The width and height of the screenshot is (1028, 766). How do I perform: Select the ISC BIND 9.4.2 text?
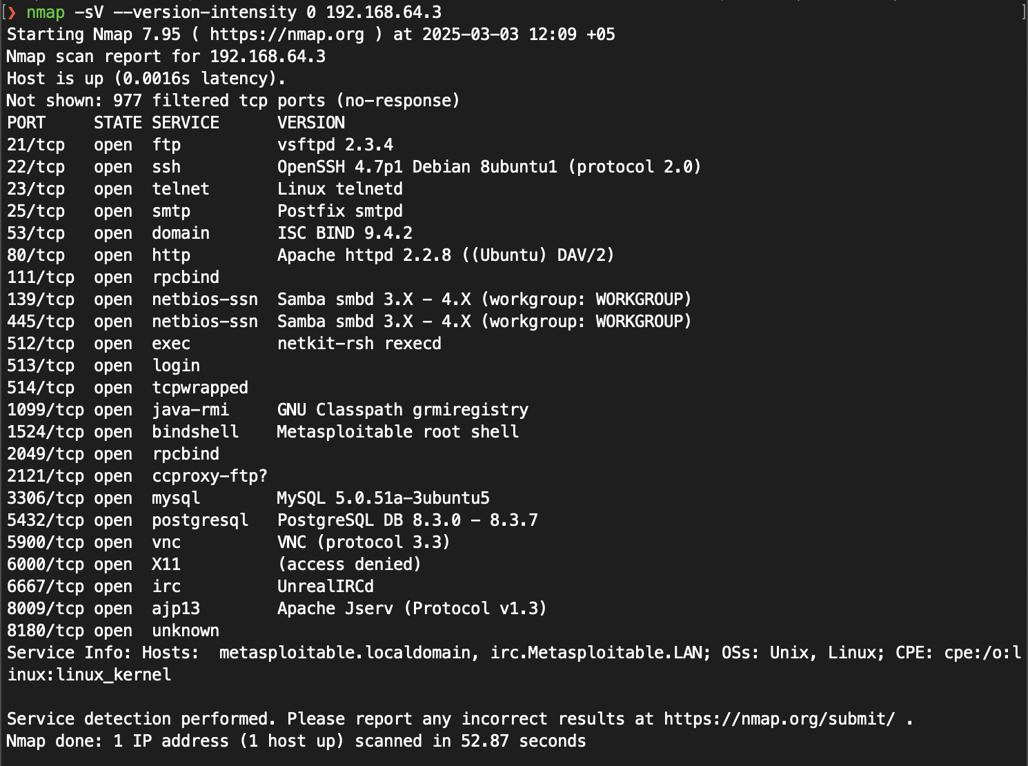click(345, 233)
